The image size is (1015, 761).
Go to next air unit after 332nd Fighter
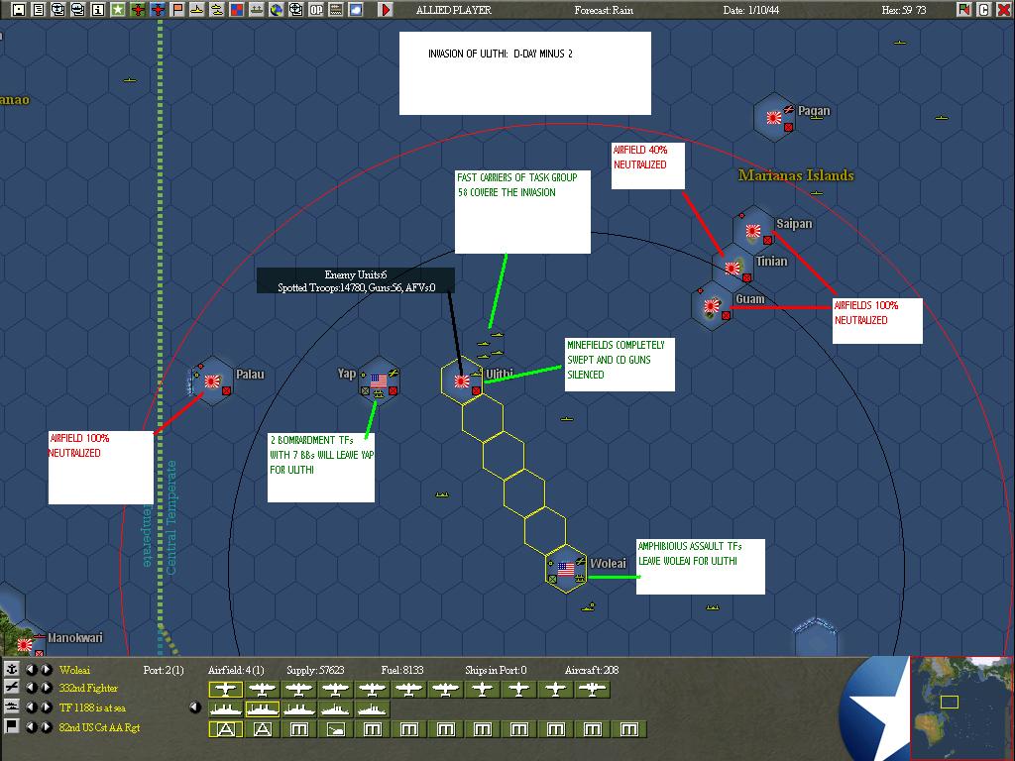click(x=47, y=688)
